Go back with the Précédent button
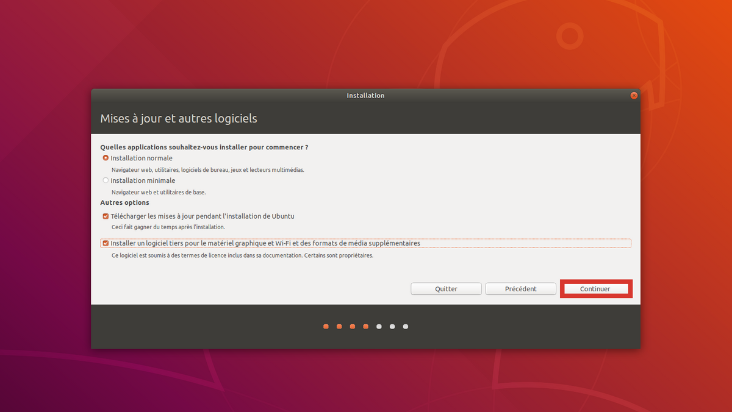The height and width of the screenshot is (412, 732). (520, 289)
